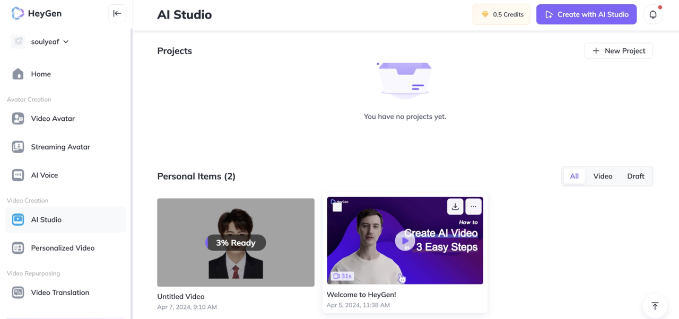Open the notifications bell
This screenshot has width=679, height=319.
[653, 15]
